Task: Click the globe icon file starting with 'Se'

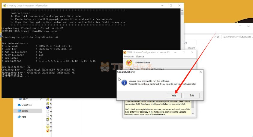Action: coord(48,107)
